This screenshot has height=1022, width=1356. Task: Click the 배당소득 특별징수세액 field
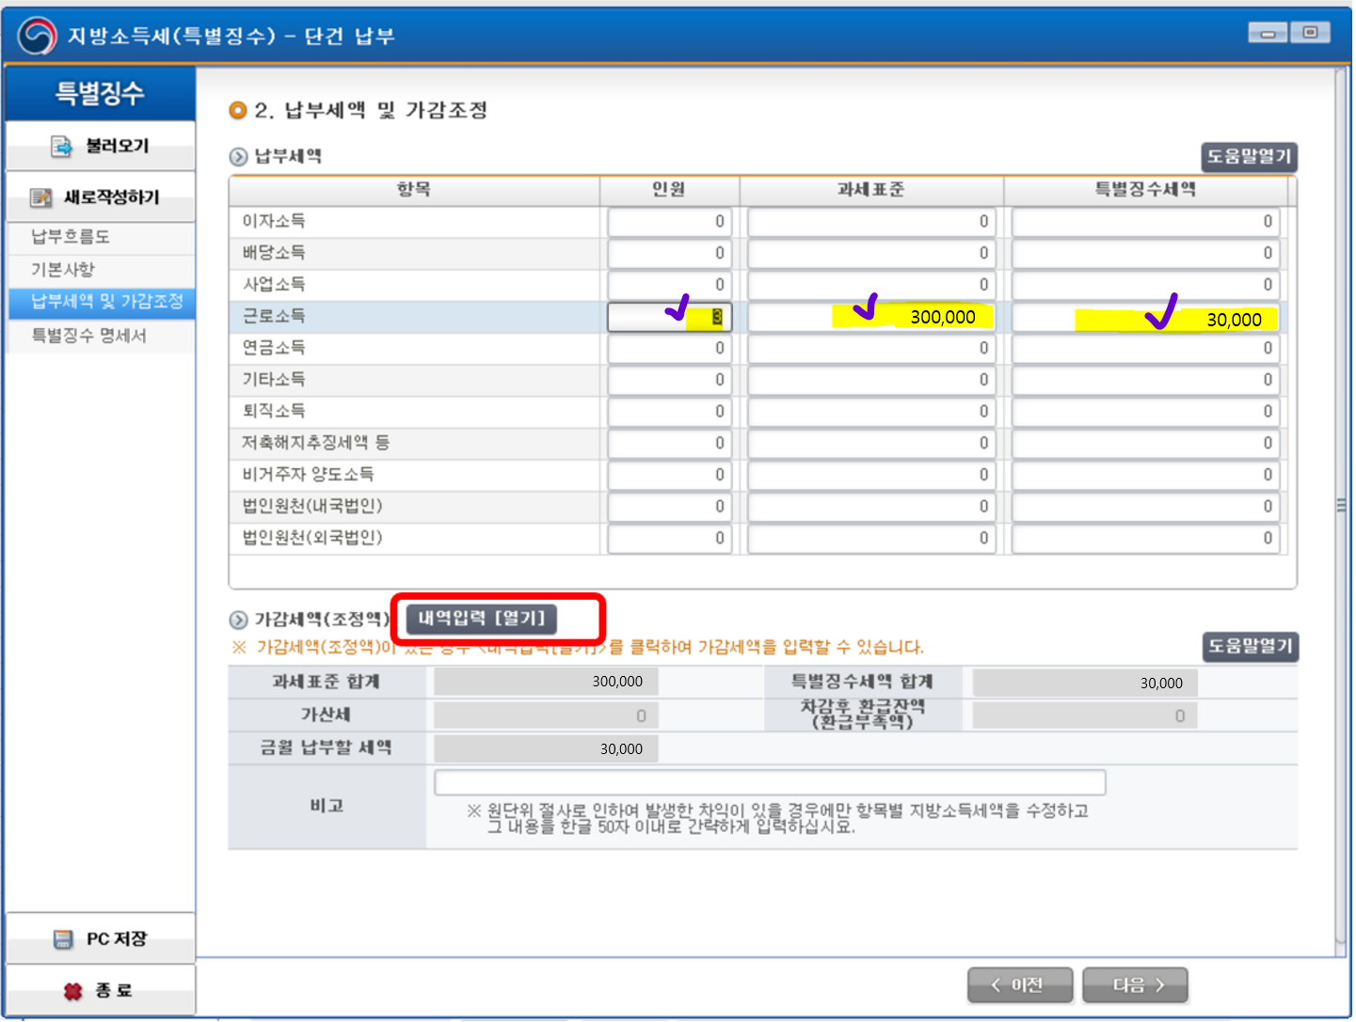click(x=1145, y=254)
